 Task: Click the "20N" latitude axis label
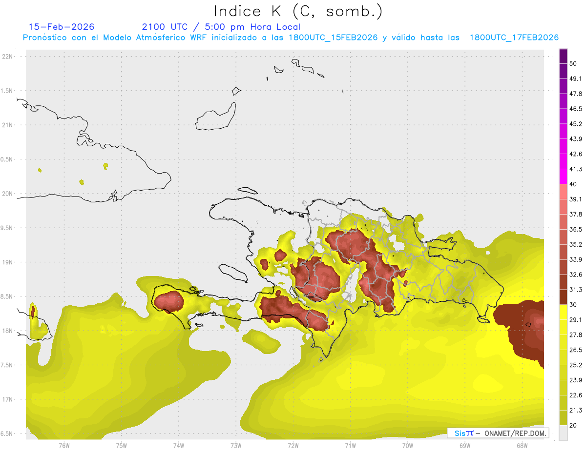tap(8, 194)
